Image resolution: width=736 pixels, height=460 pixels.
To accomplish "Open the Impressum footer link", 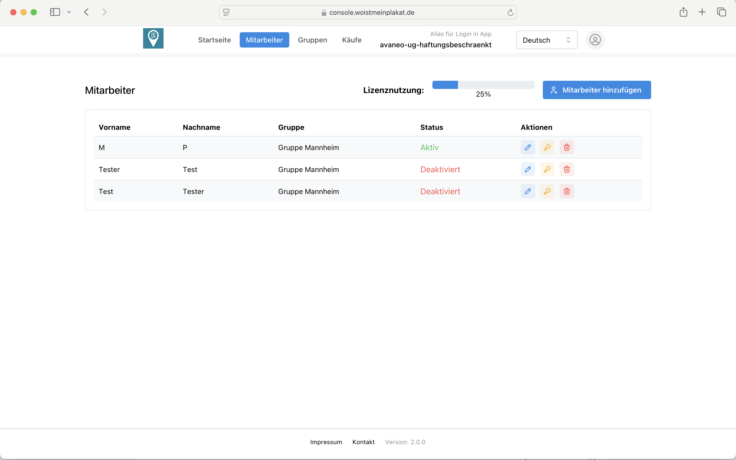I will point(326,442).
